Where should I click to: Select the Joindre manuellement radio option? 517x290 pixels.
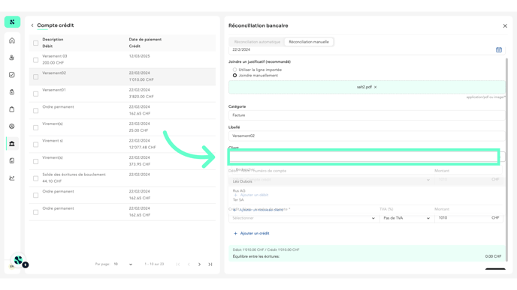coord(234,75)
